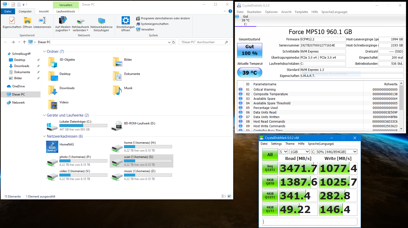Refresh the Explorer address bar
Screen dimensions: 408x228
174,42
